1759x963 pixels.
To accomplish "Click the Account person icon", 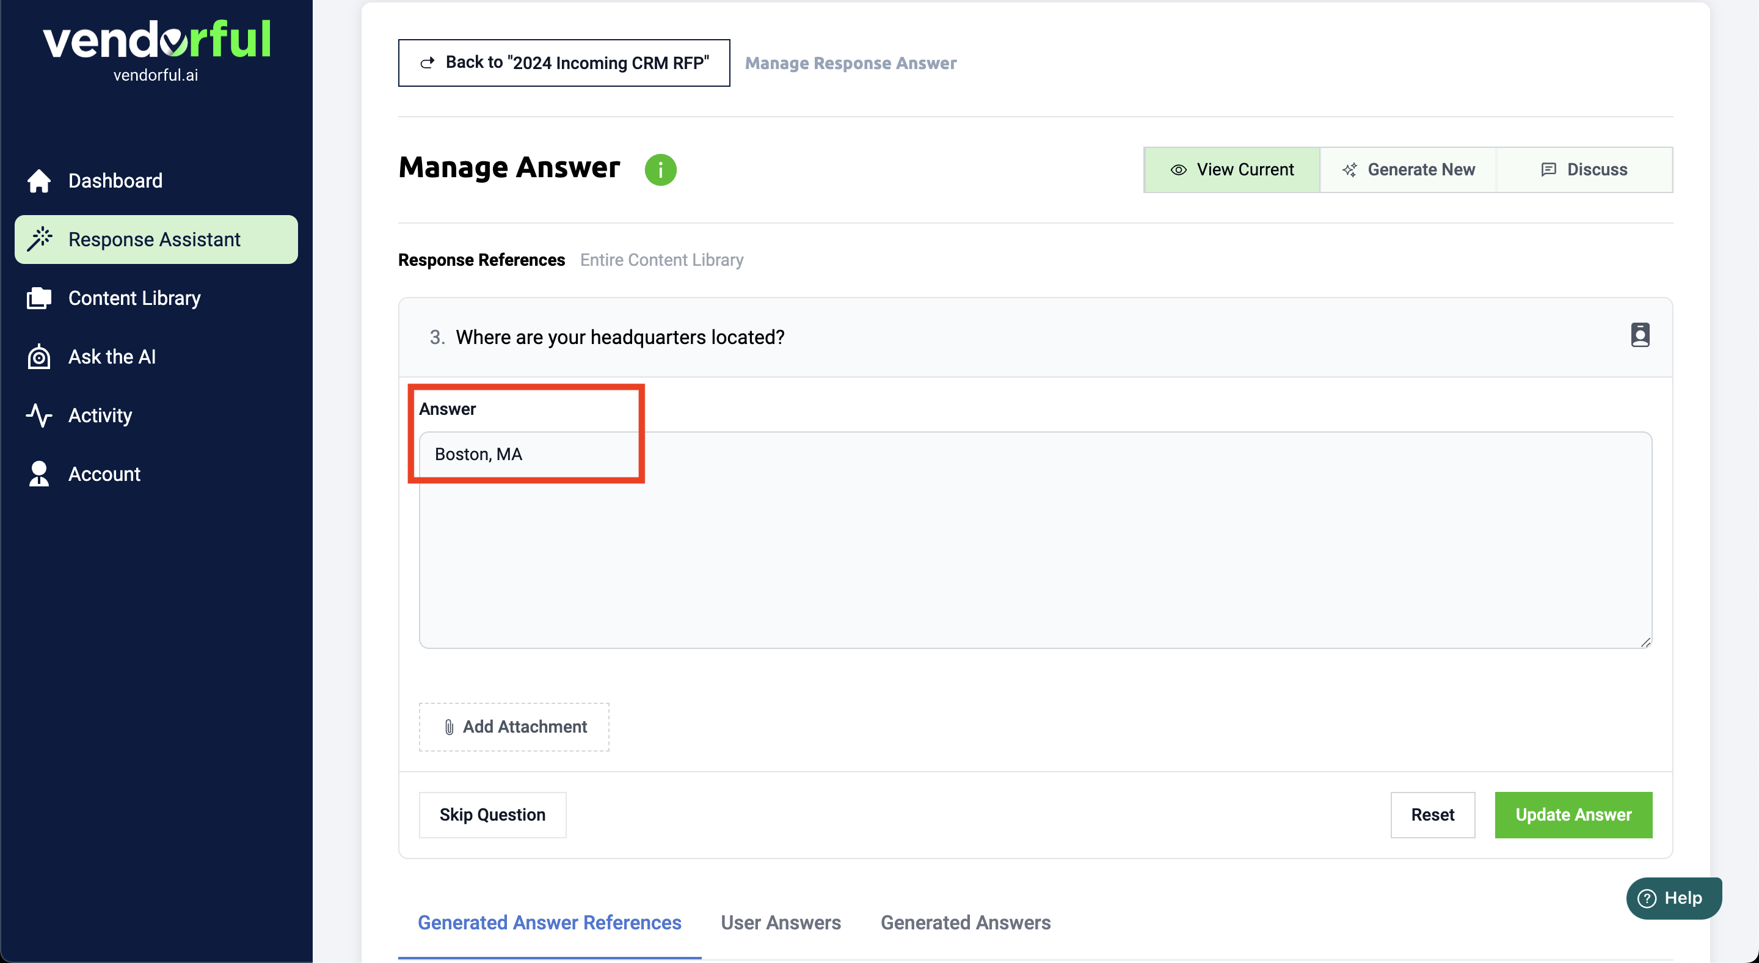I will click(39, 474).
